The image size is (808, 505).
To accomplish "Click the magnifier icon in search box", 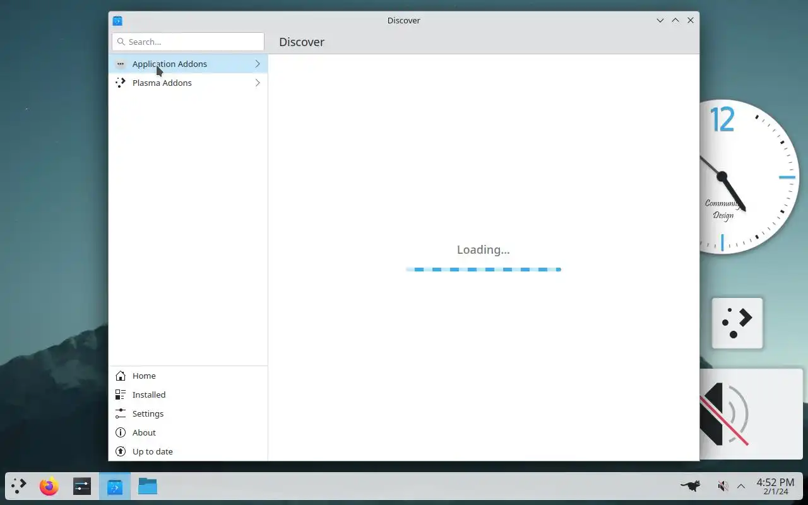I will 121,42.
